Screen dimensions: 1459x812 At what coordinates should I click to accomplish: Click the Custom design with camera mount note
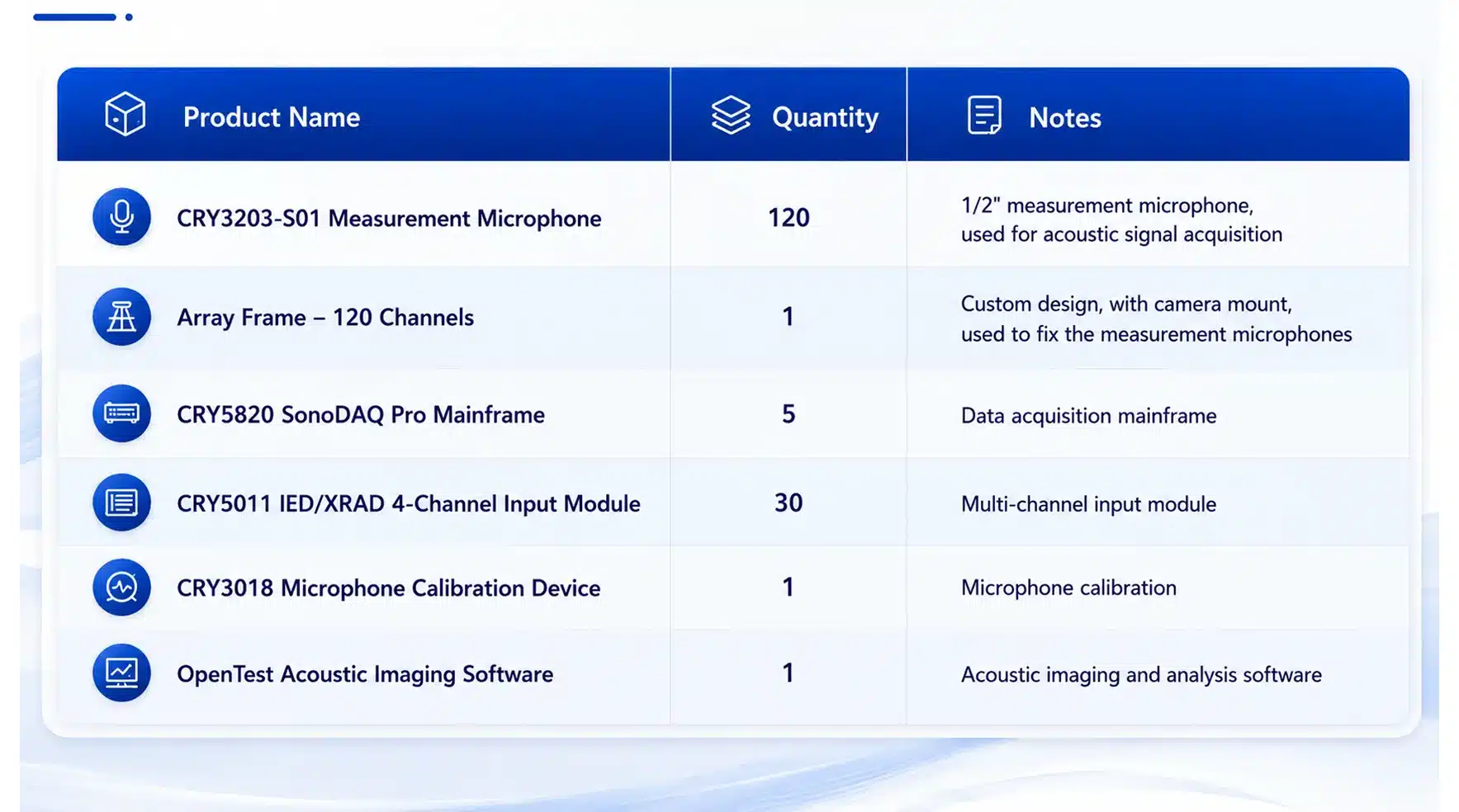[1156, 319]
